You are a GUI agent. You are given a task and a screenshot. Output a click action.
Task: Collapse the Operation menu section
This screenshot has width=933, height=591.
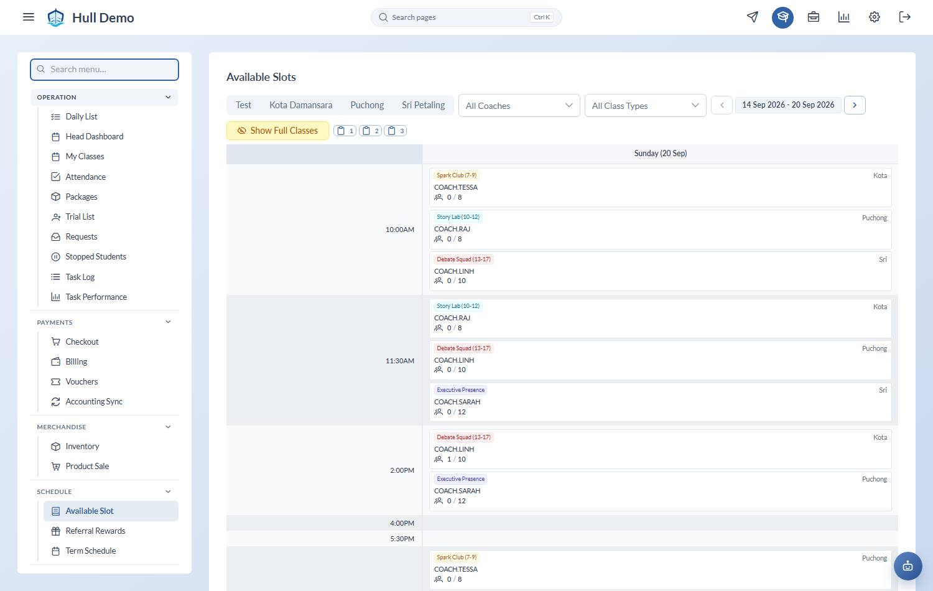click(104, 97)
